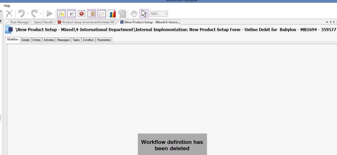Image resolution: width=337 pixels, height=155 pixels.
Task: Open the document tab list dropdown arrow
Action: coord(327,22)
